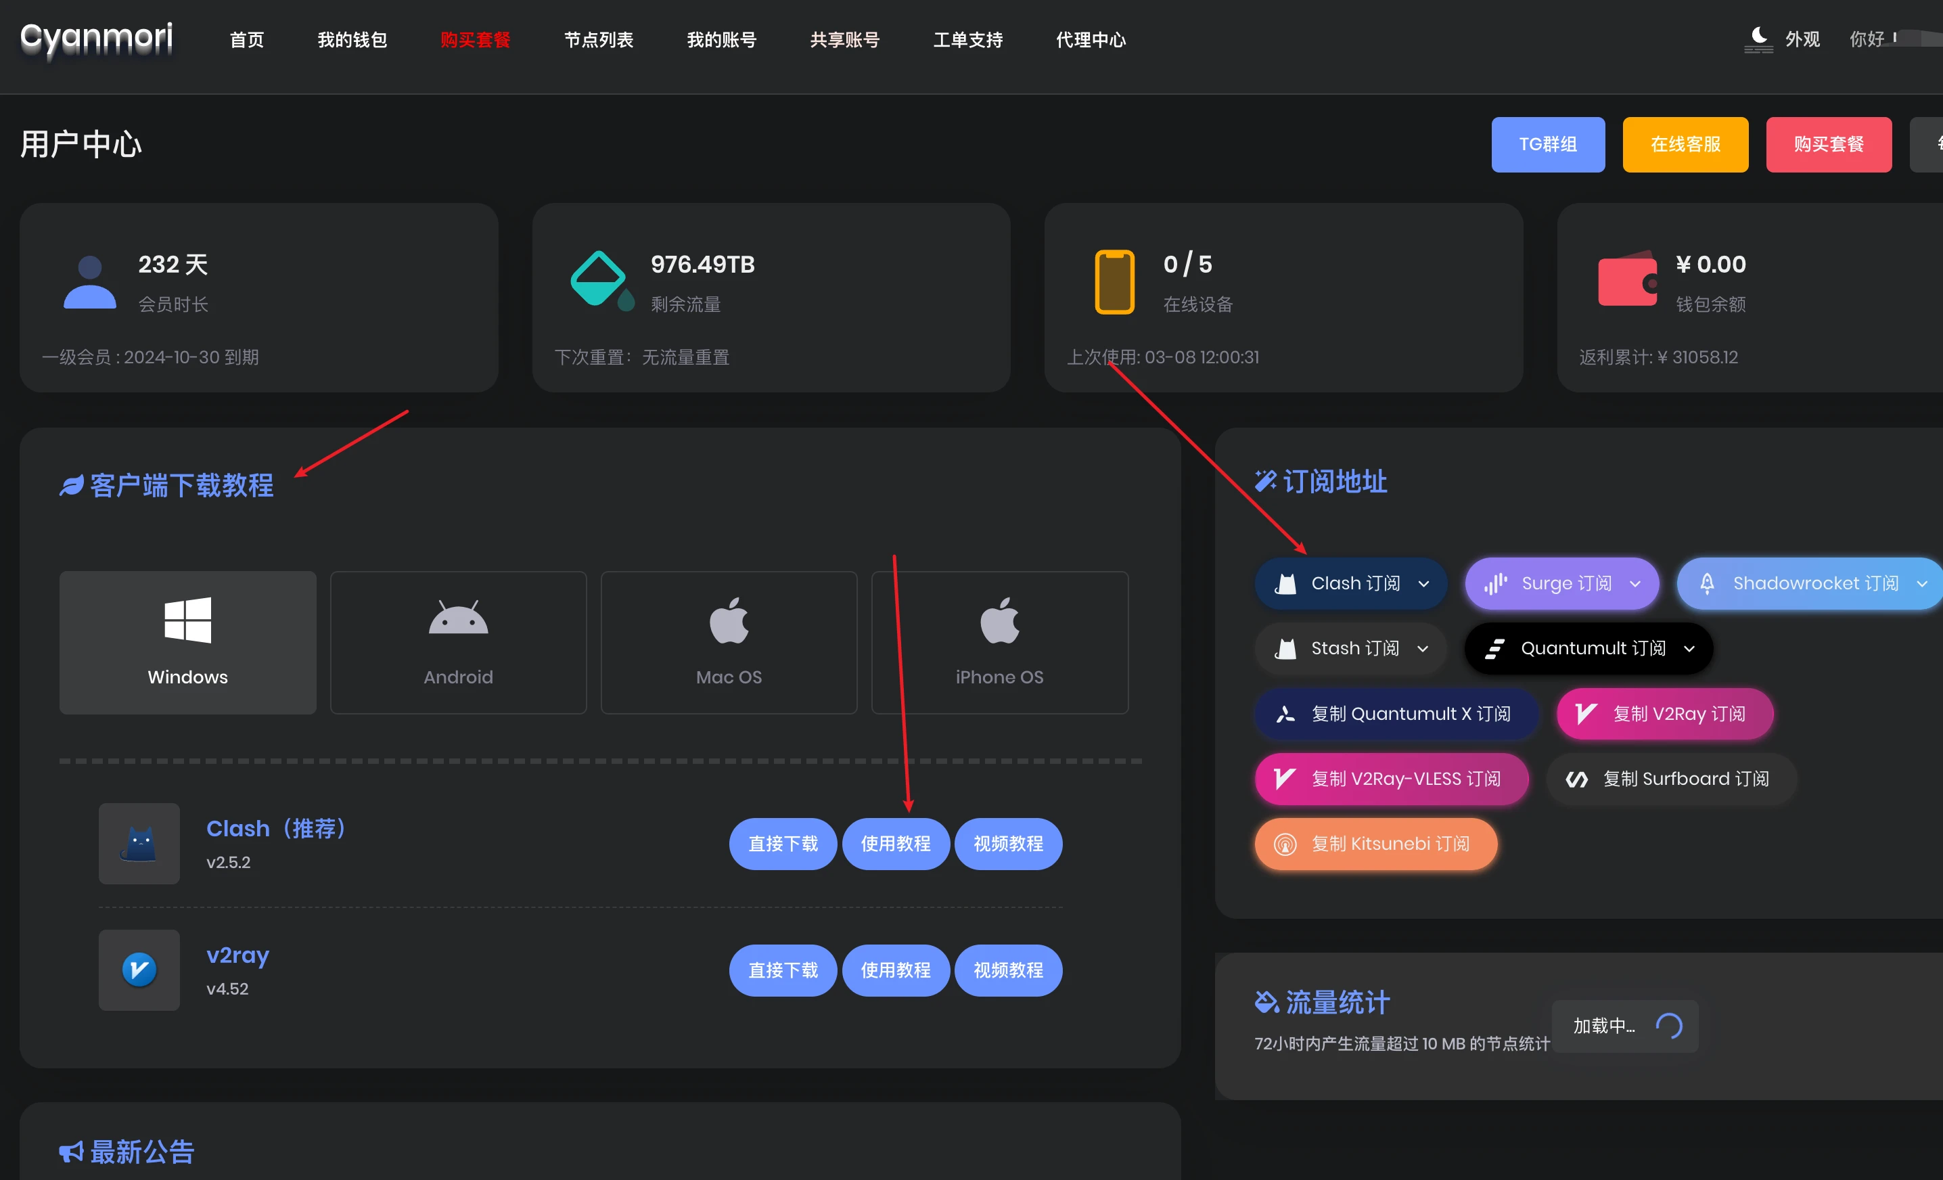Open the Stash 订阅 dropdown menu

(1351, 648)
